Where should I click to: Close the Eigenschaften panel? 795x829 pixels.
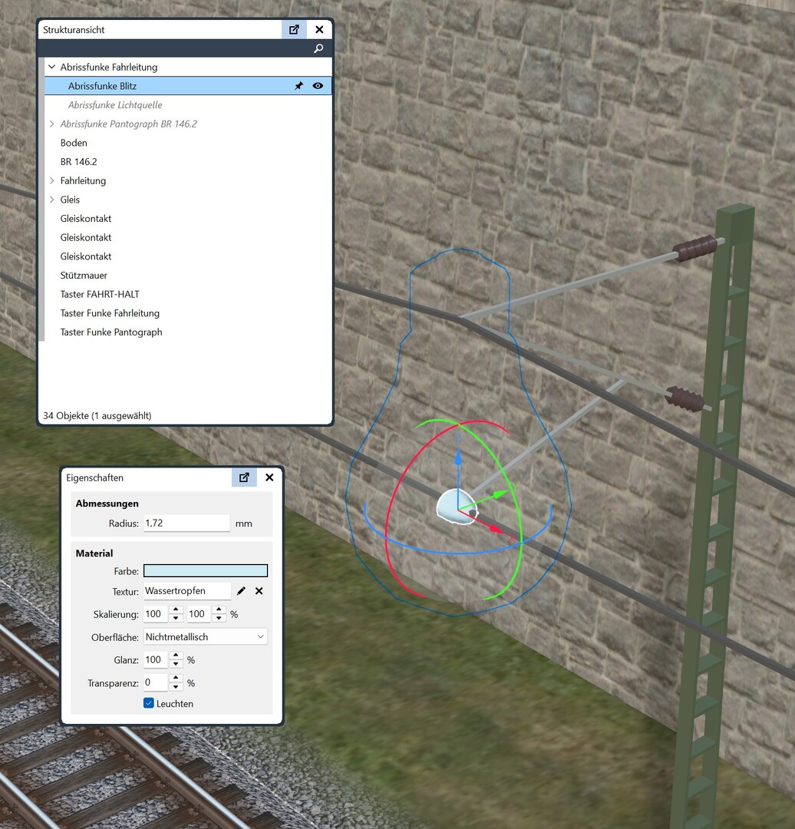pos(269,477)
